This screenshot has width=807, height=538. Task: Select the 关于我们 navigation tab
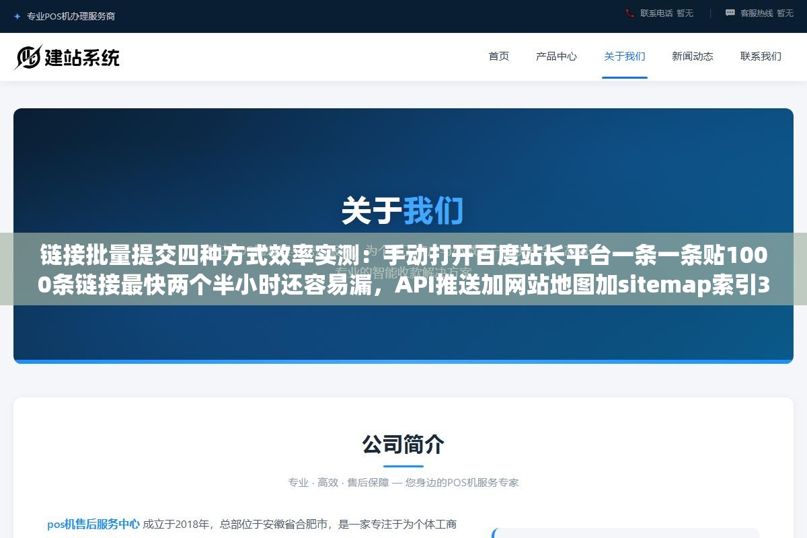[x=625, y=56]
